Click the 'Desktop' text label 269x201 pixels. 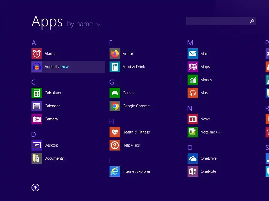pos(51,145)
